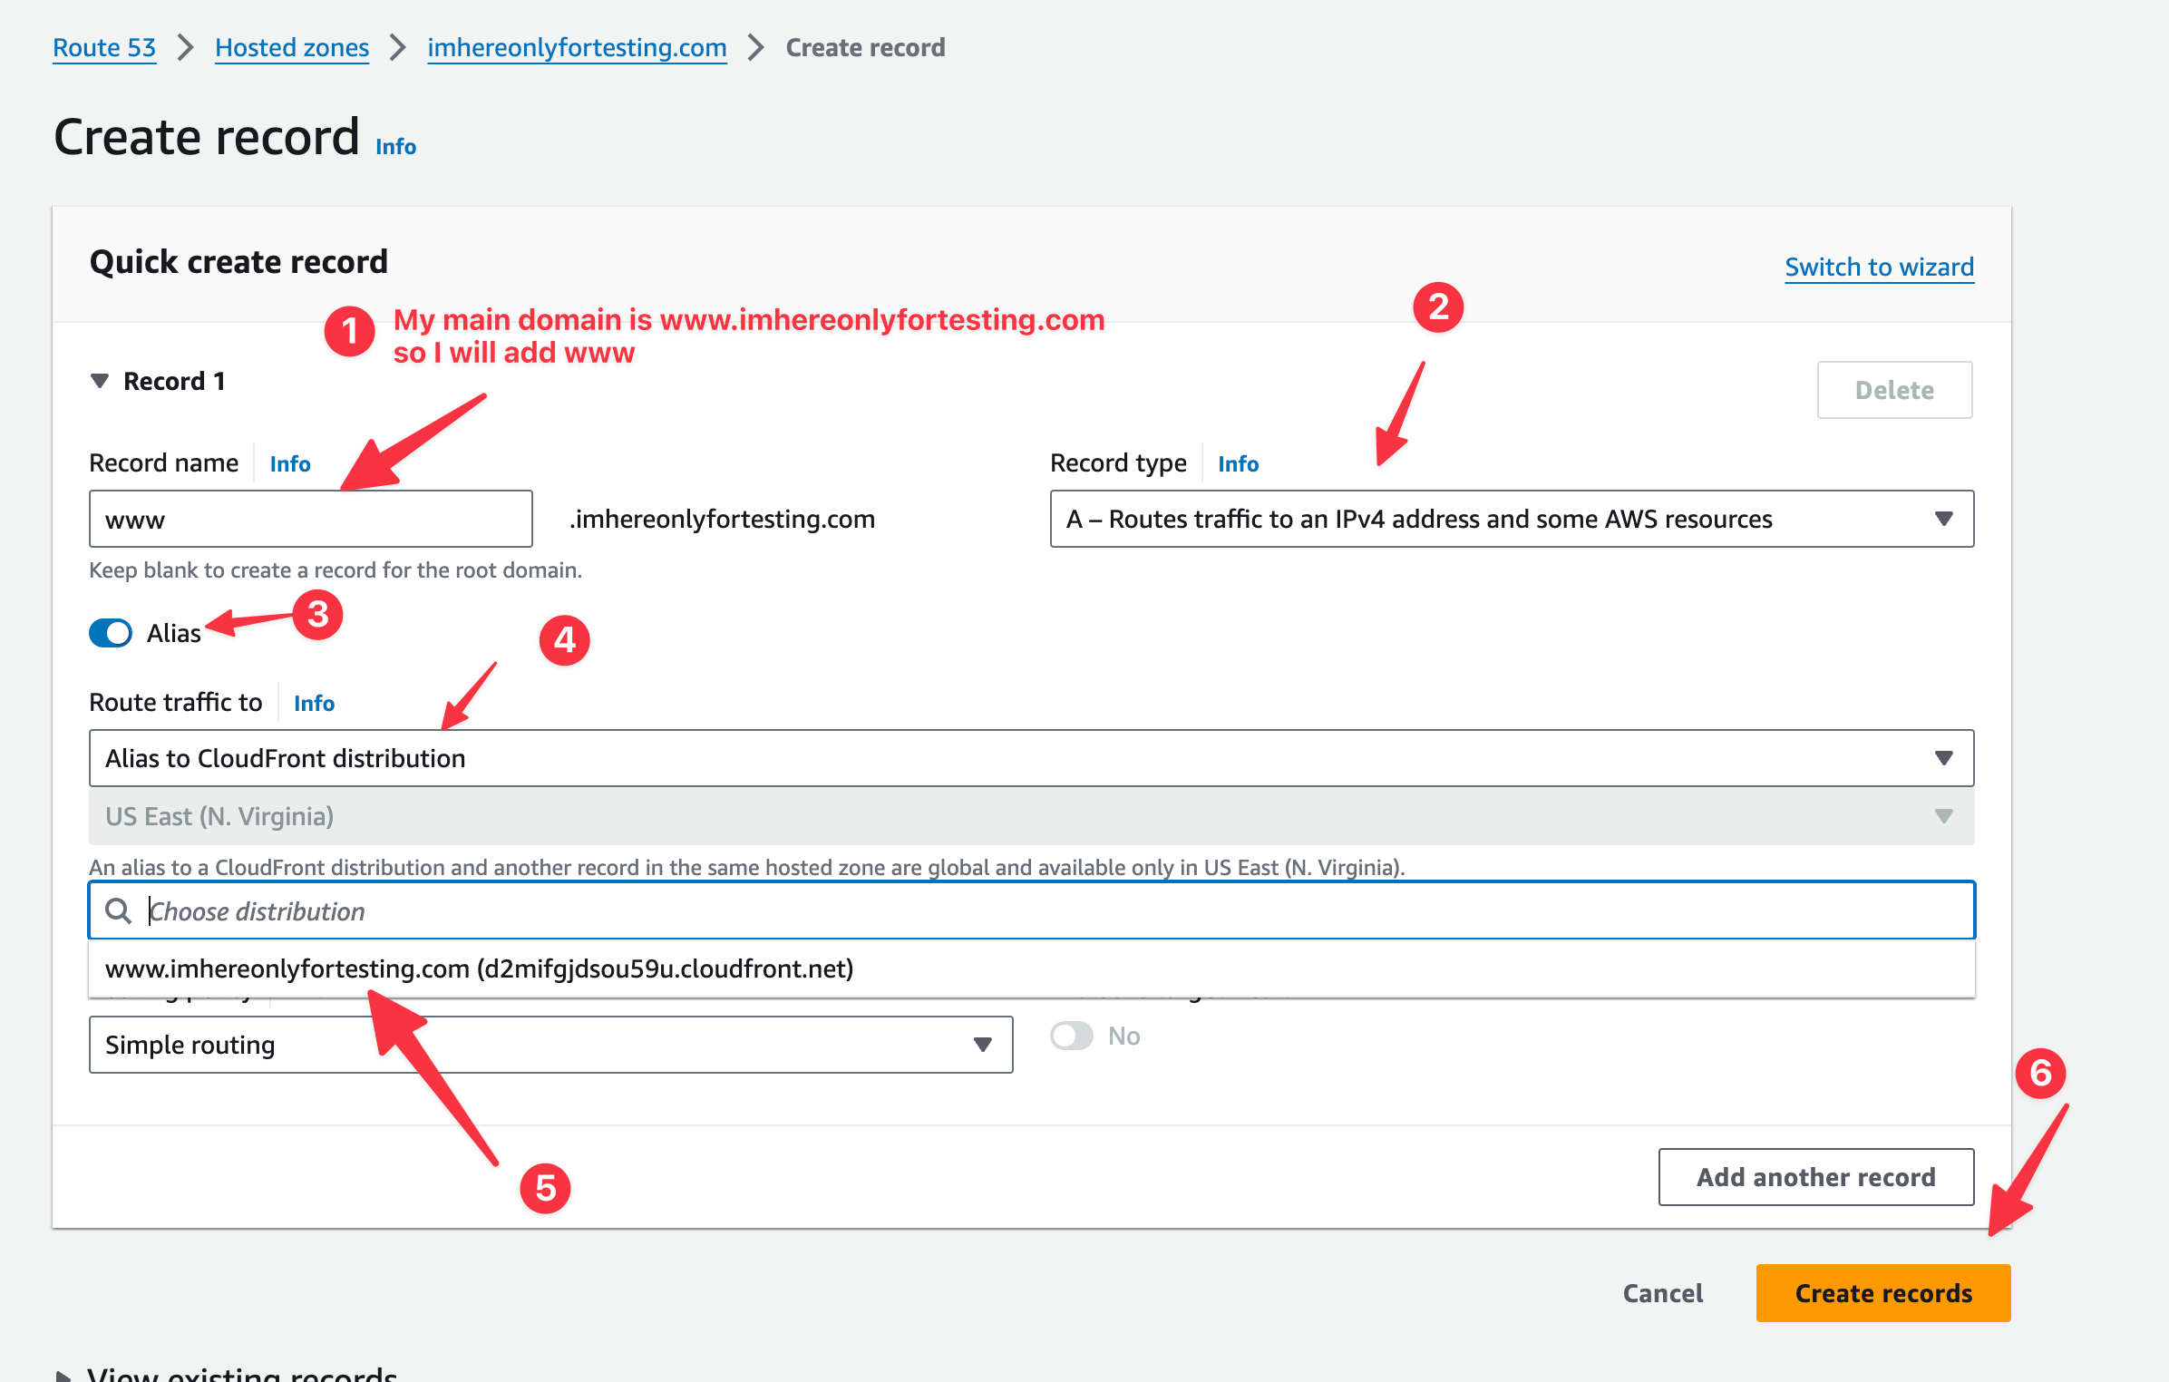
Task: Click Info link beside Record name
Action: 289,464
